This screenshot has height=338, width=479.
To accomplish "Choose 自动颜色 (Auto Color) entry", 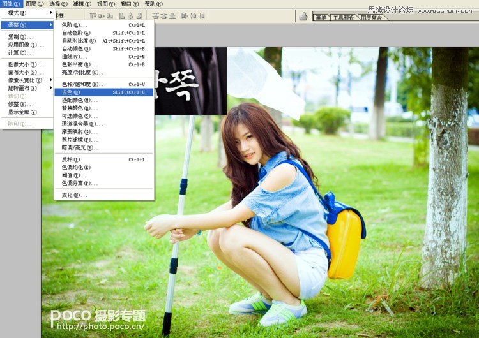I will [104, 49].
